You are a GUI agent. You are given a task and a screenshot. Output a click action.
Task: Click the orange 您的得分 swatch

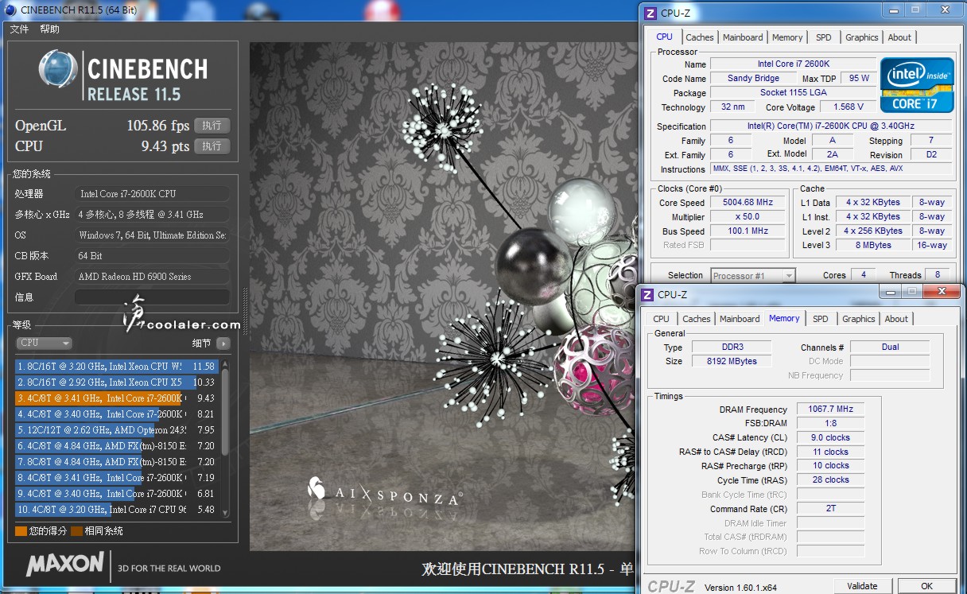coord(21,531)
